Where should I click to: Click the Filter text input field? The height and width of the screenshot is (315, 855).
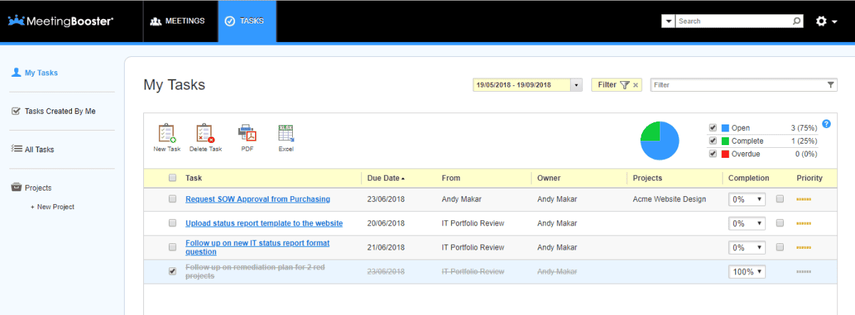tap(737, 85)
